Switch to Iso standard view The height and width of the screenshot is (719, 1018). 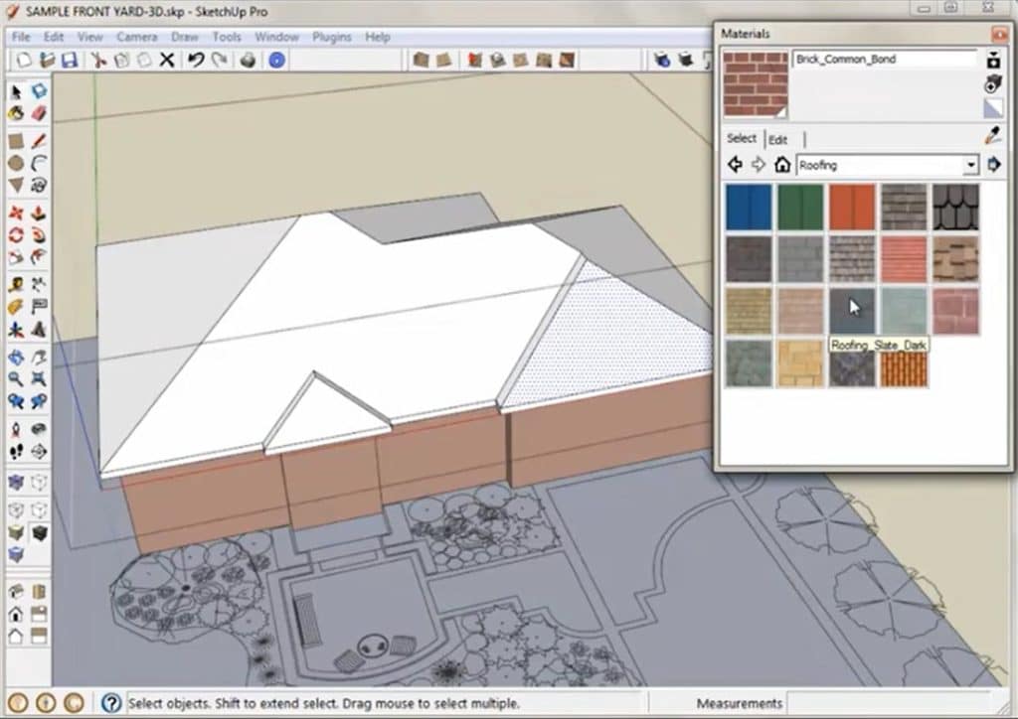(16, 591)
